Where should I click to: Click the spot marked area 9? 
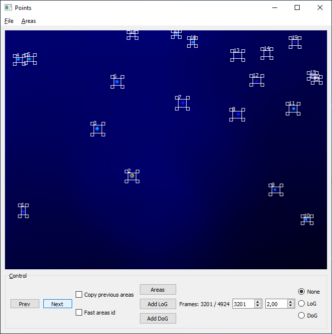pos(275,190)
